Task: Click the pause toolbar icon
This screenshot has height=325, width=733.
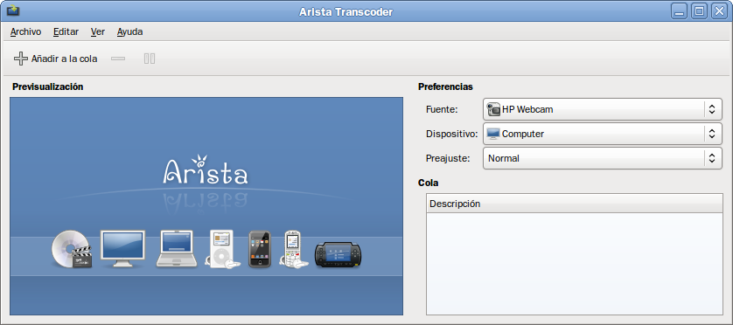Action: (x=150, y=59)
